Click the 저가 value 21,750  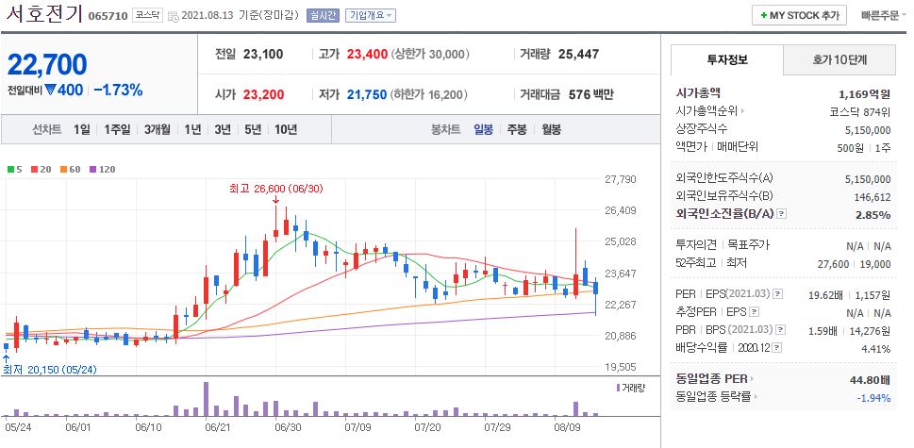click(367, 94)
